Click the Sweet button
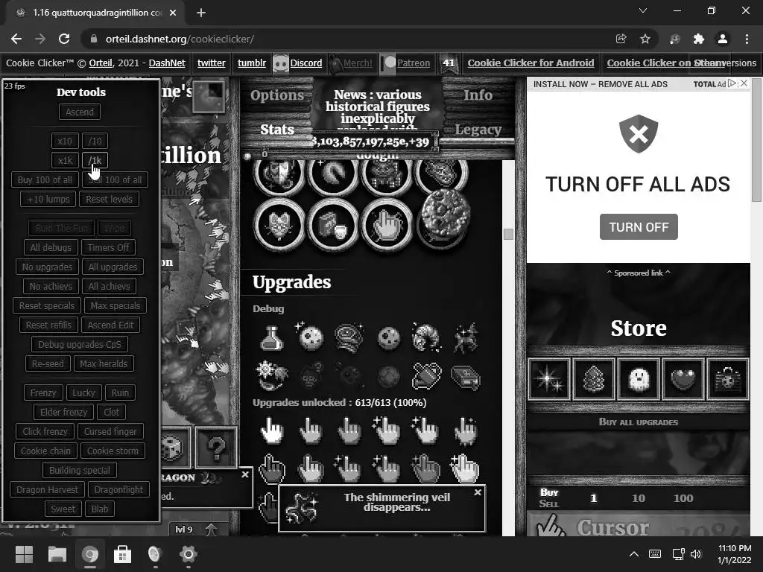 point(63,509)
